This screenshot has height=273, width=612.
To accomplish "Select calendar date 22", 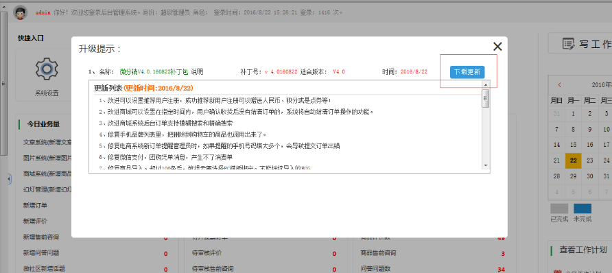I will click(573, 161).
